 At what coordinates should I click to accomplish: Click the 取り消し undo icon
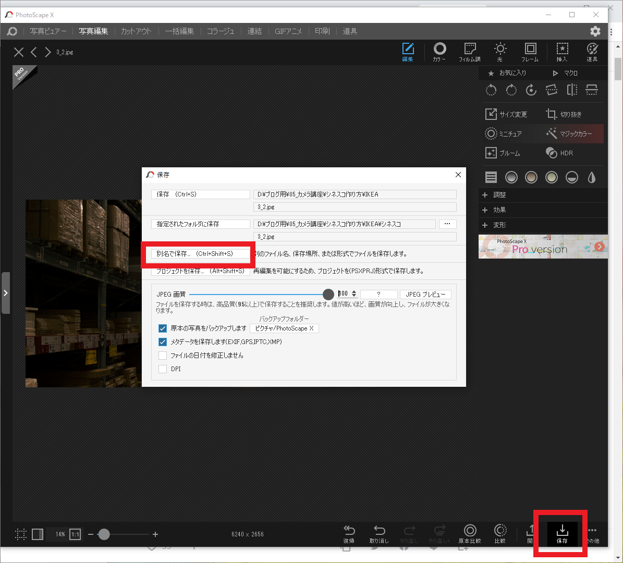tap(379, 533)
